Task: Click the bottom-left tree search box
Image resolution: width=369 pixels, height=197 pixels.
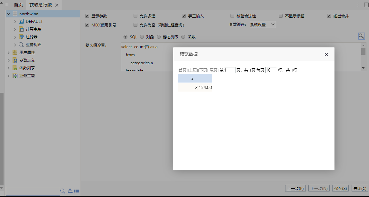Action: (33, 191)
